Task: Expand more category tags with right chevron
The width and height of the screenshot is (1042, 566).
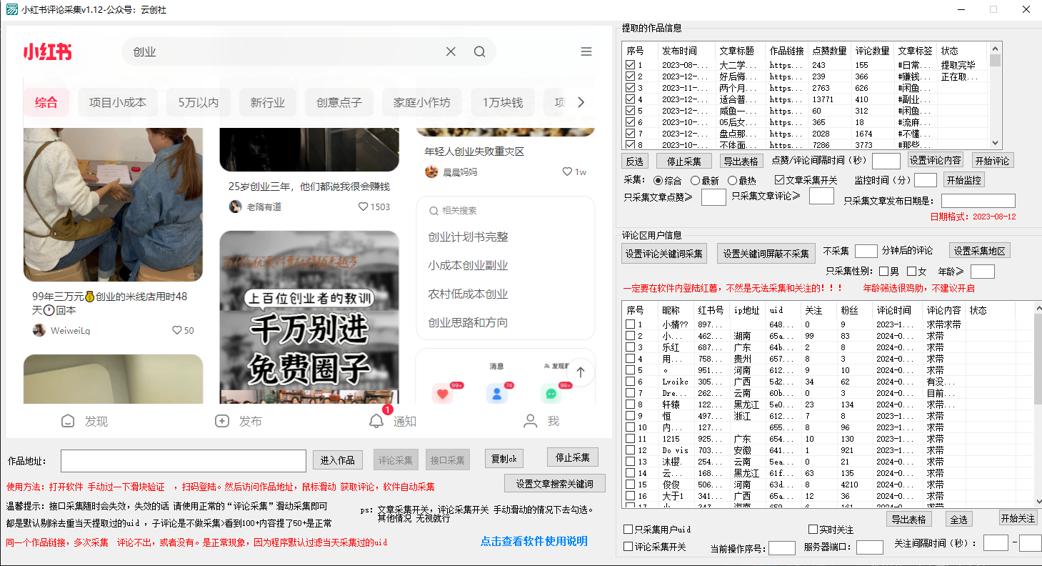Action: click(x=581, y=102)
